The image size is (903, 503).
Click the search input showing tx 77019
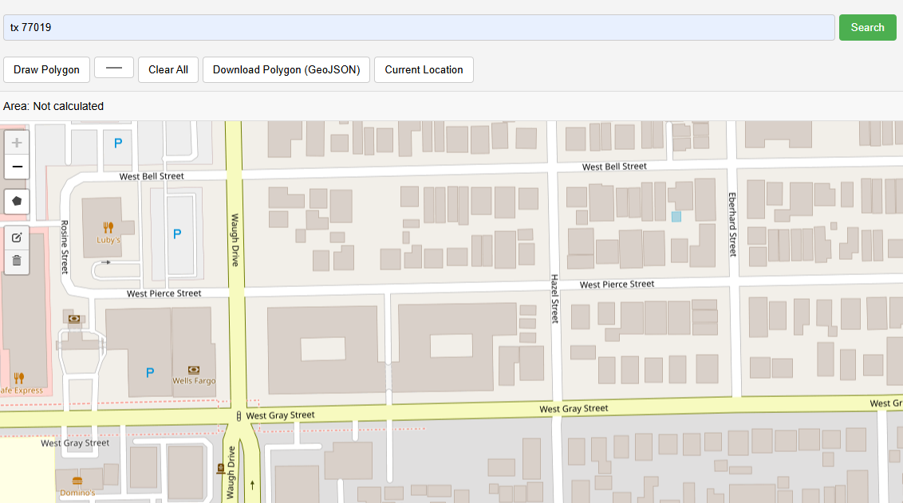tap(418, 26)
